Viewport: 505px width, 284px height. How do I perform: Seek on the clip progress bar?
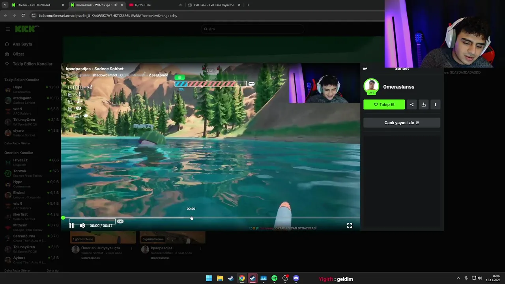pos(211,218)
